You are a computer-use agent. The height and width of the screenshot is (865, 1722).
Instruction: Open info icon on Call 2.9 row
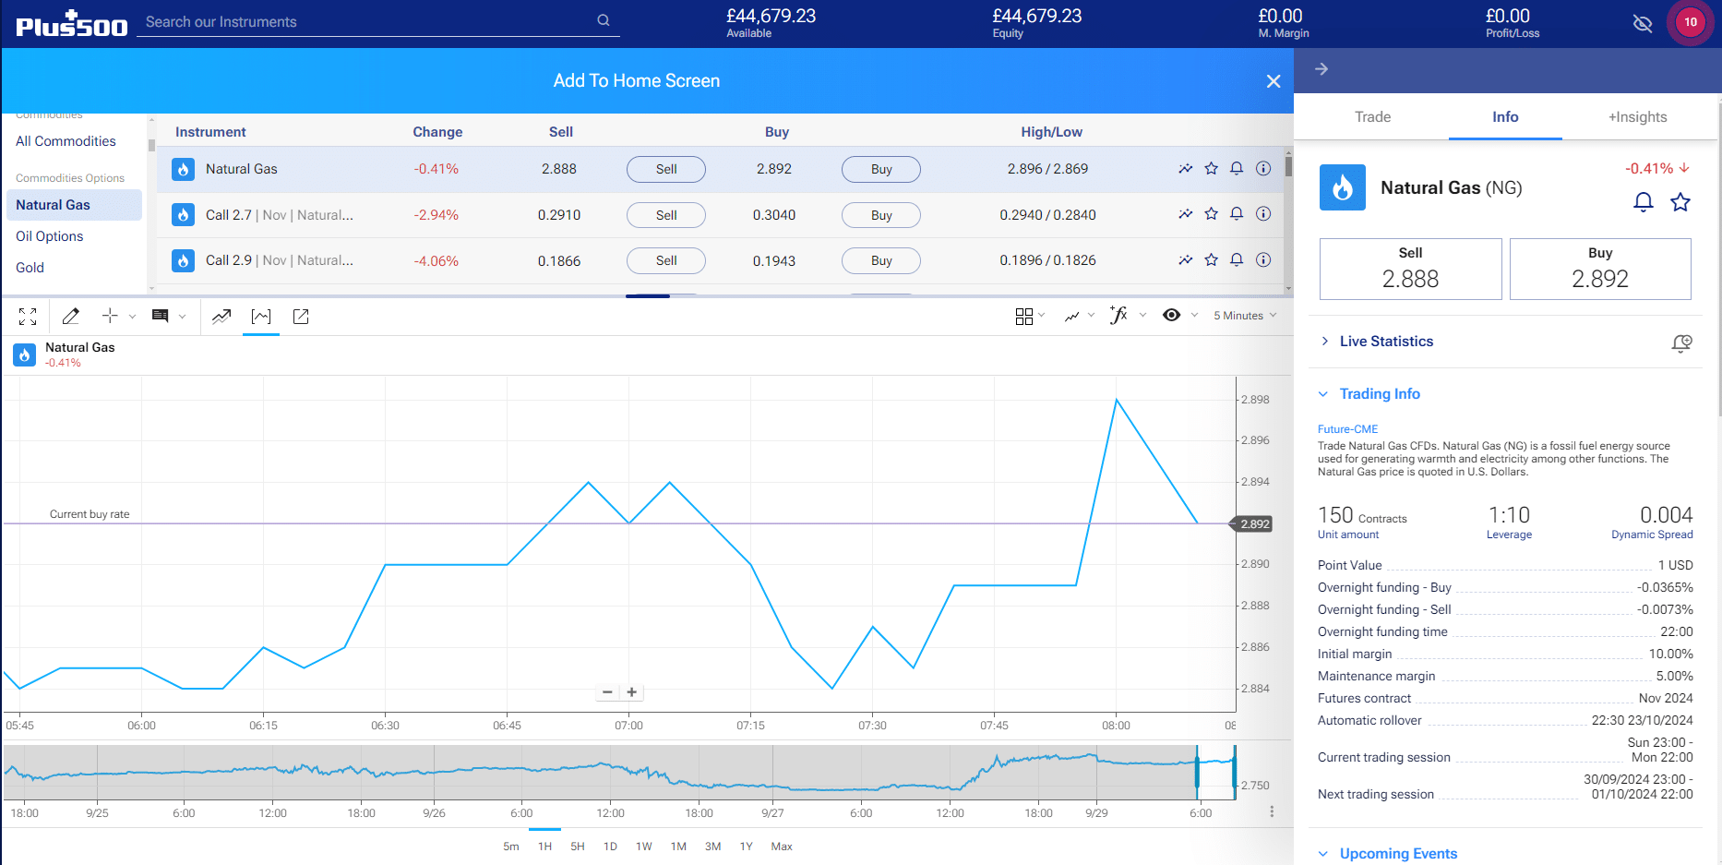tap(1263, 260)
